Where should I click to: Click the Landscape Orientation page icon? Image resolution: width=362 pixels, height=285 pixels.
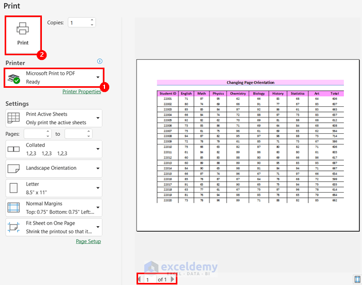click(13, 168)
